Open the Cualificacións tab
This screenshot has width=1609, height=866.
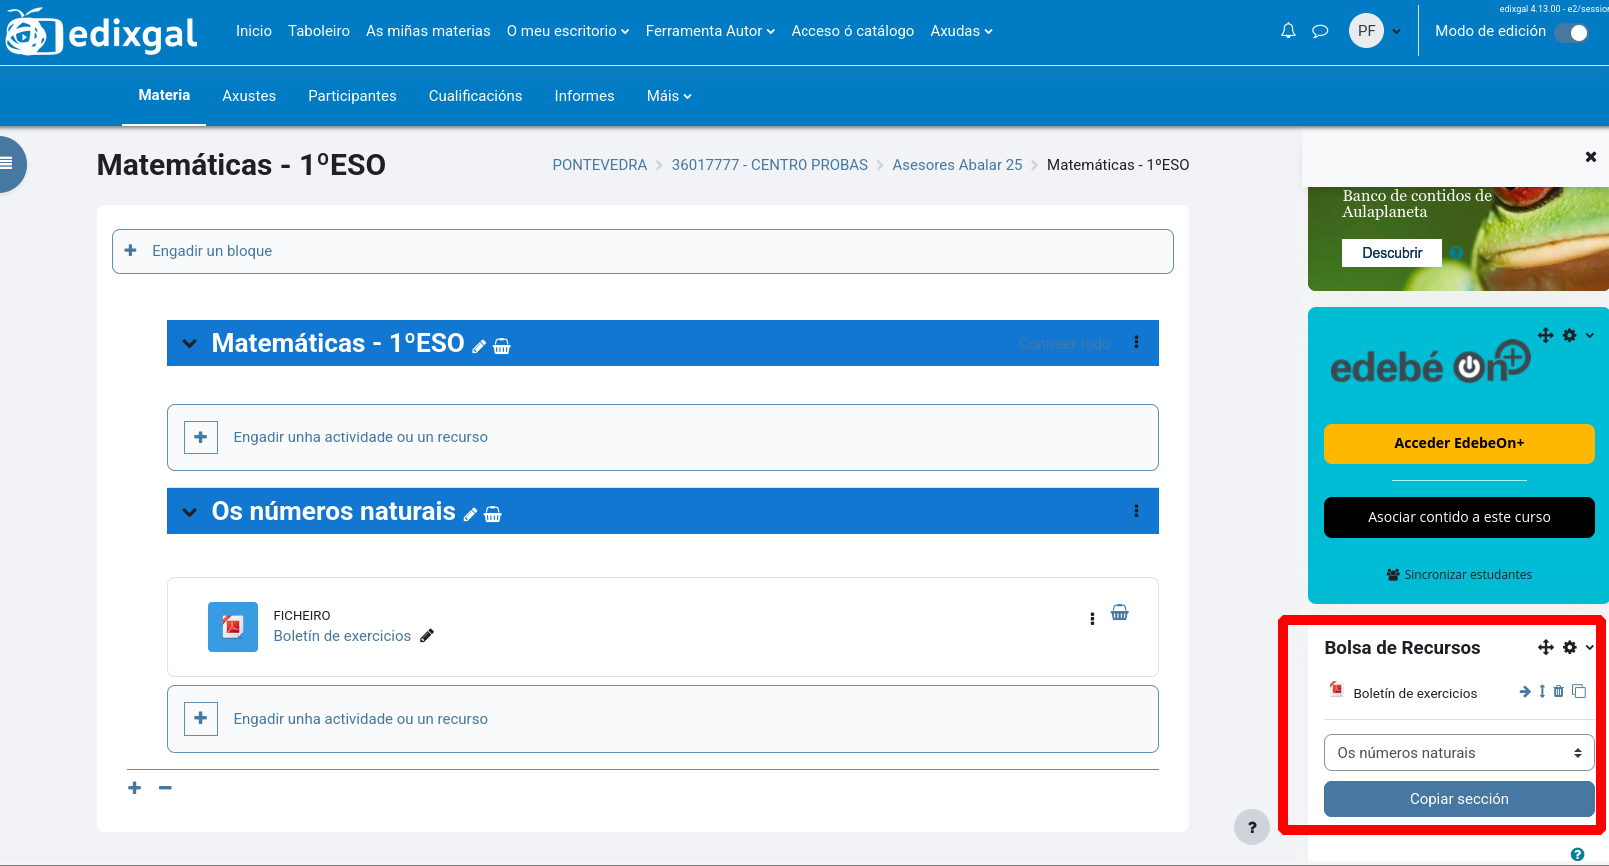pyautogui.click(x=475, y=96)
